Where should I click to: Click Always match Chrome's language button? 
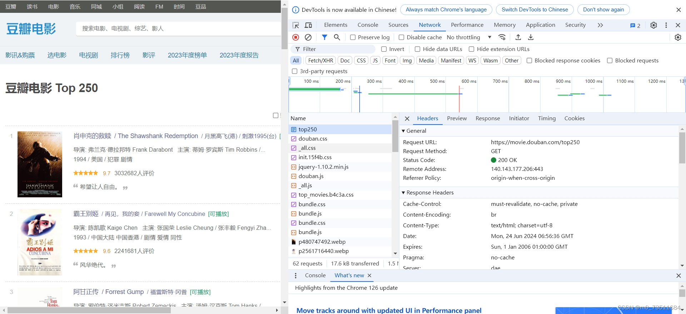point(446,10)
